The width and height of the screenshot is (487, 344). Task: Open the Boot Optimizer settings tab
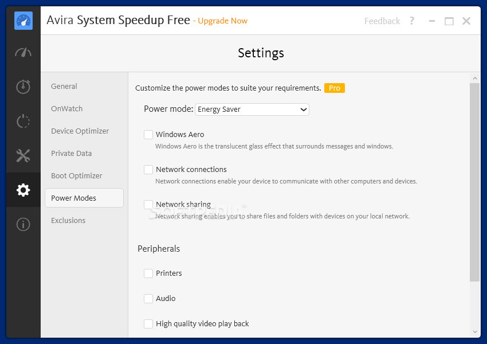76,175
